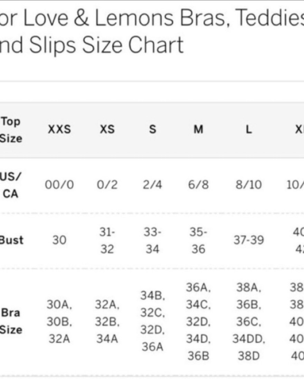Click the 8/10 US/CA size cell
The image size is (304, 379).
(249, 185)
